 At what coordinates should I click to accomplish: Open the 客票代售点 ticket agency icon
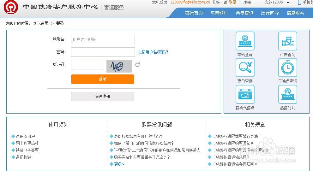[x=245, y=94]
